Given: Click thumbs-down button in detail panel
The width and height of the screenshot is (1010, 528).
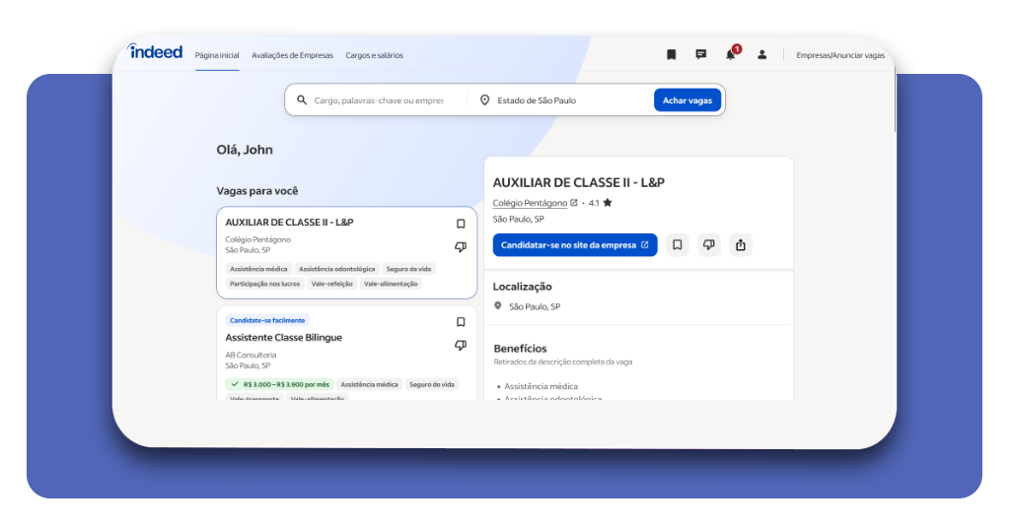Looking at the screenshot, I should pos(708,245).
